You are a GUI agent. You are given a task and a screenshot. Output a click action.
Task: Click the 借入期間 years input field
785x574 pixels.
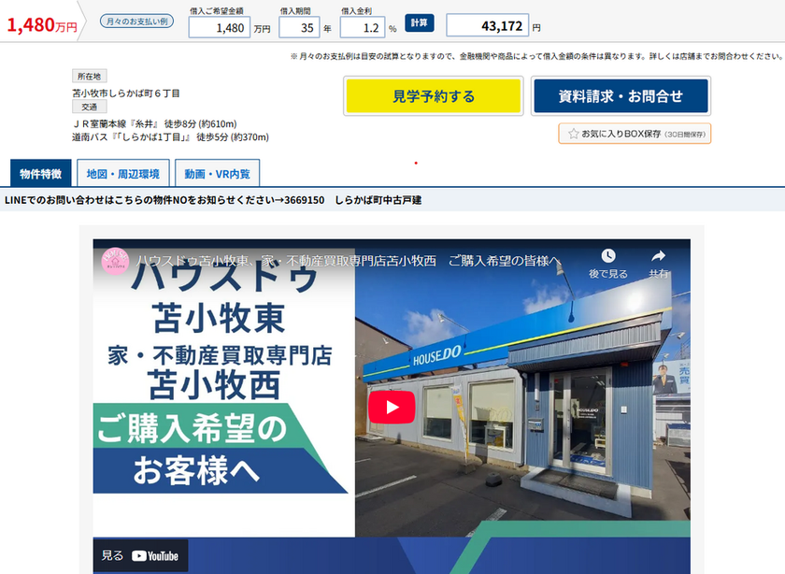[x=298, y=27]
